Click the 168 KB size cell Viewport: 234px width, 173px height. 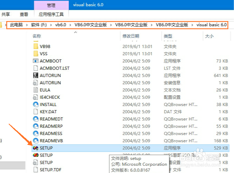[x=221, y=141]
